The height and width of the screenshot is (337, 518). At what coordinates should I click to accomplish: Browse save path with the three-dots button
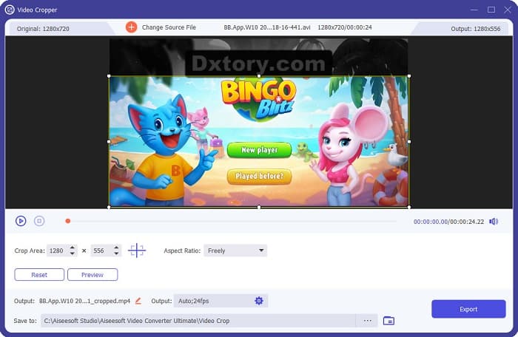pos(367,321)
